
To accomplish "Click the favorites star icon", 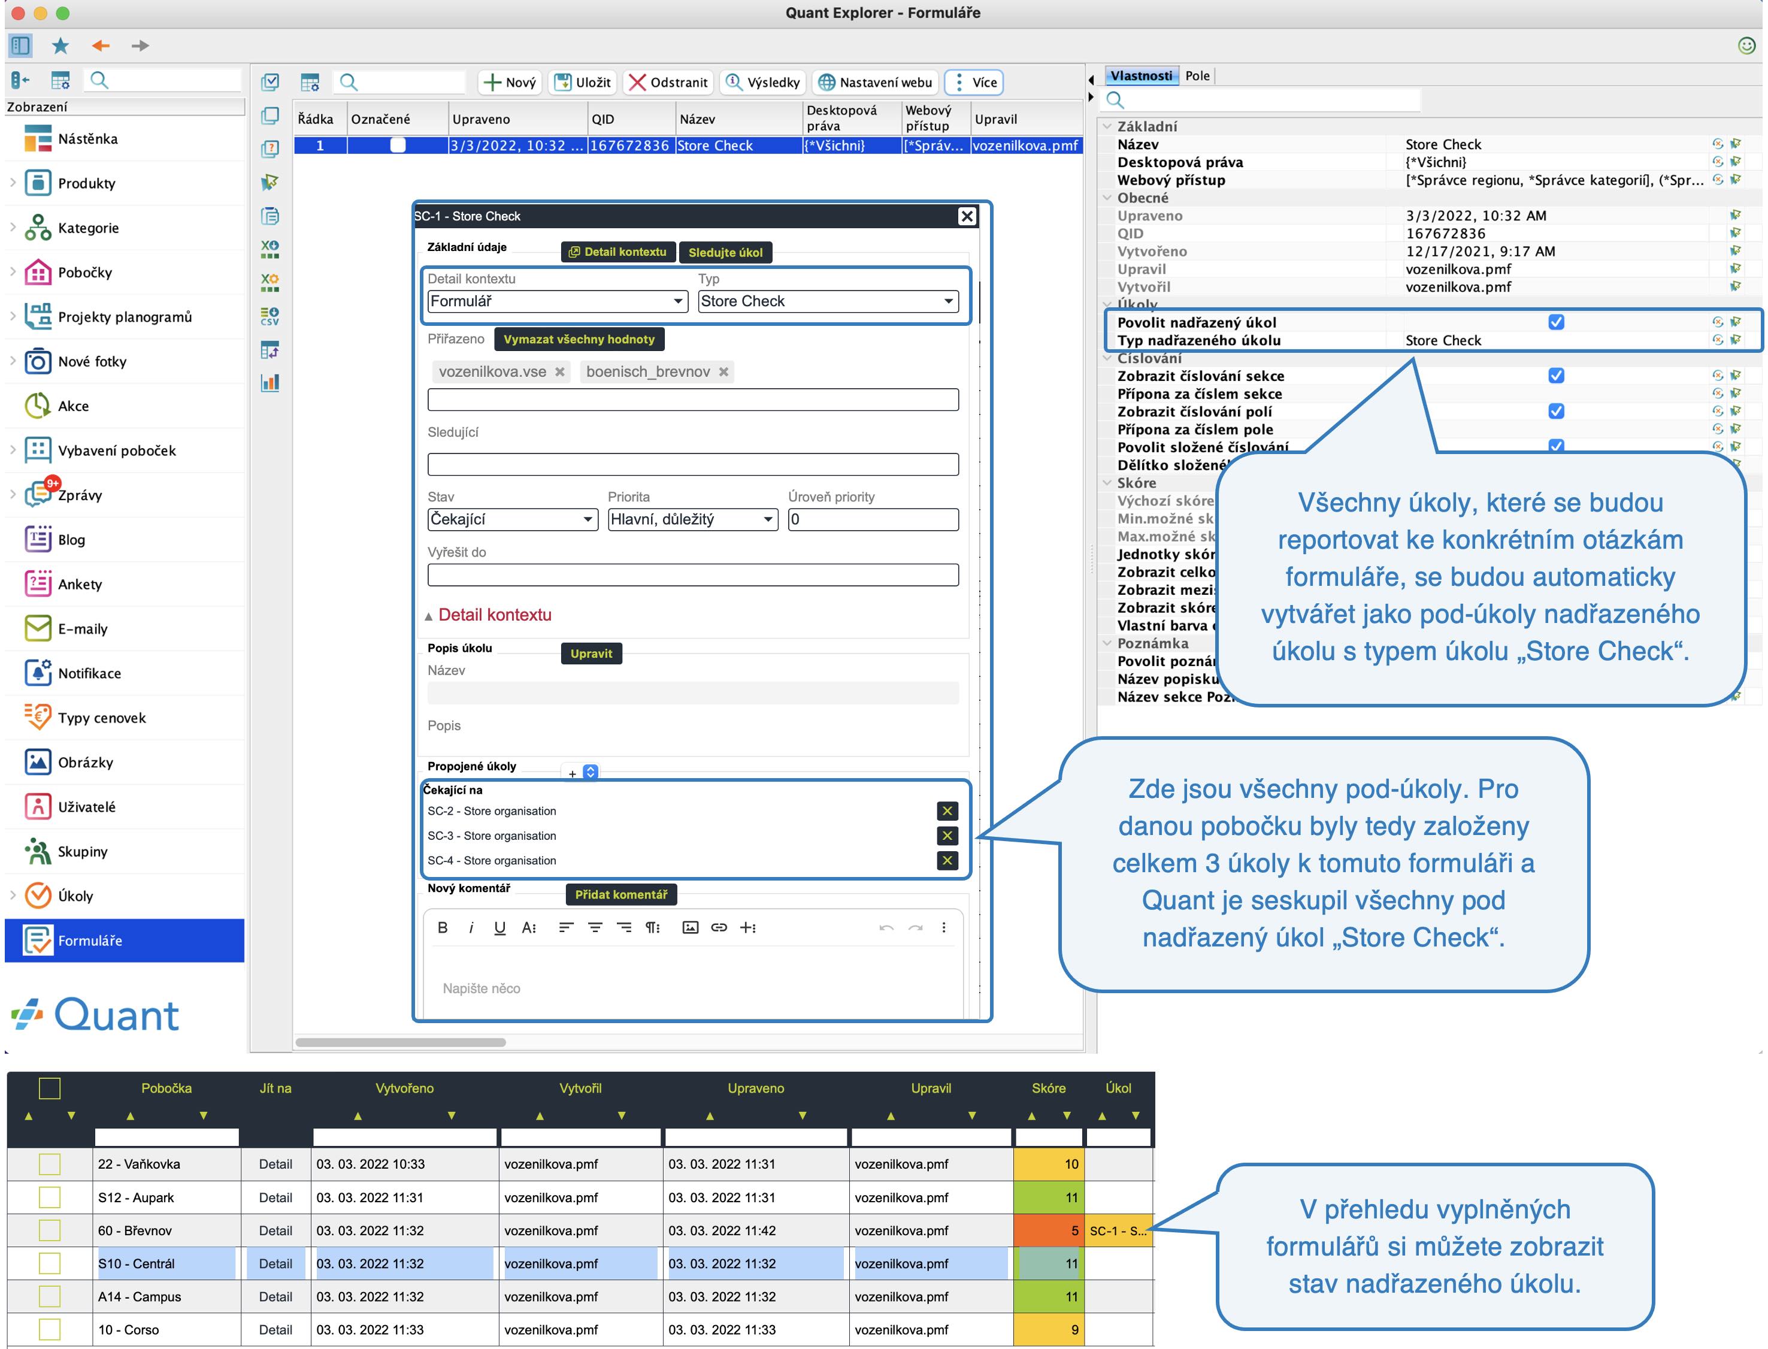I will tap(60, 46).
